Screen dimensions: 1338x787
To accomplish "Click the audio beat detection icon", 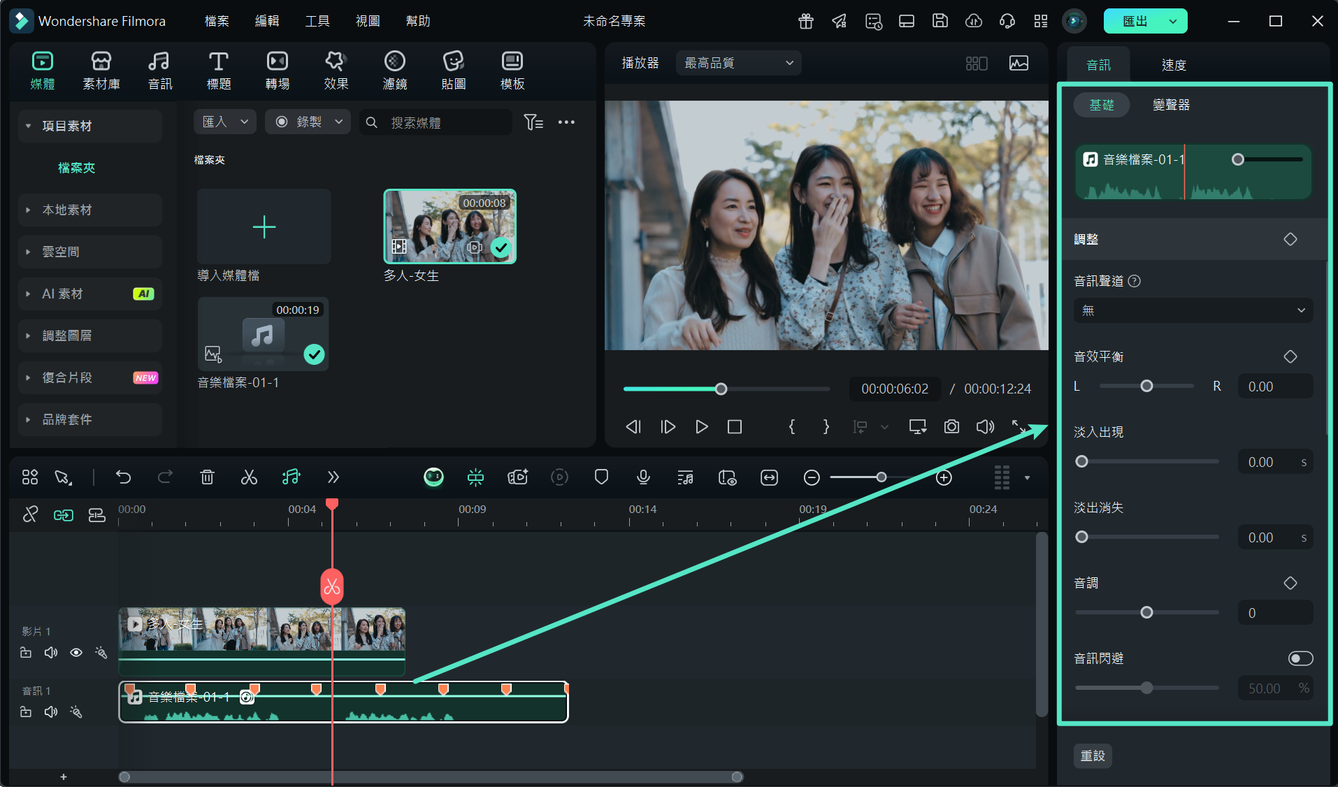I will (291, 477).
